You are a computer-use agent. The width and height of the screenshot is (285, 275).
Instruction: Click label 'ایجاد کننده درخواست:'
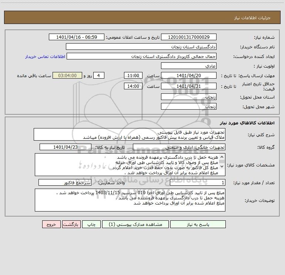(x=254, y=56)
